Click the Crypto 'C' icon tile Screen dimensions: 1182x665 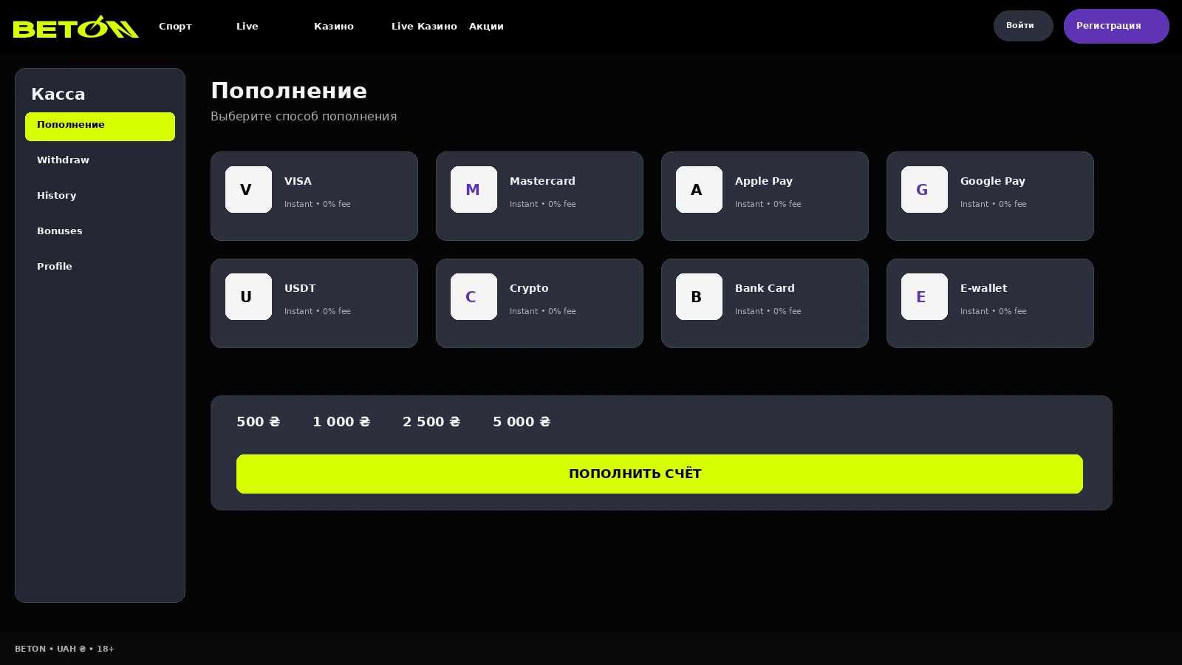(474, 296)
